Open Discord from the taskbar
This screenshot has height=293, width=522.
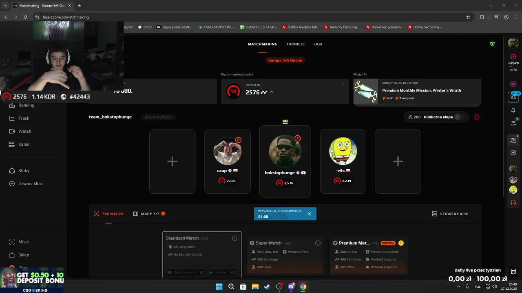pos(291,286)
